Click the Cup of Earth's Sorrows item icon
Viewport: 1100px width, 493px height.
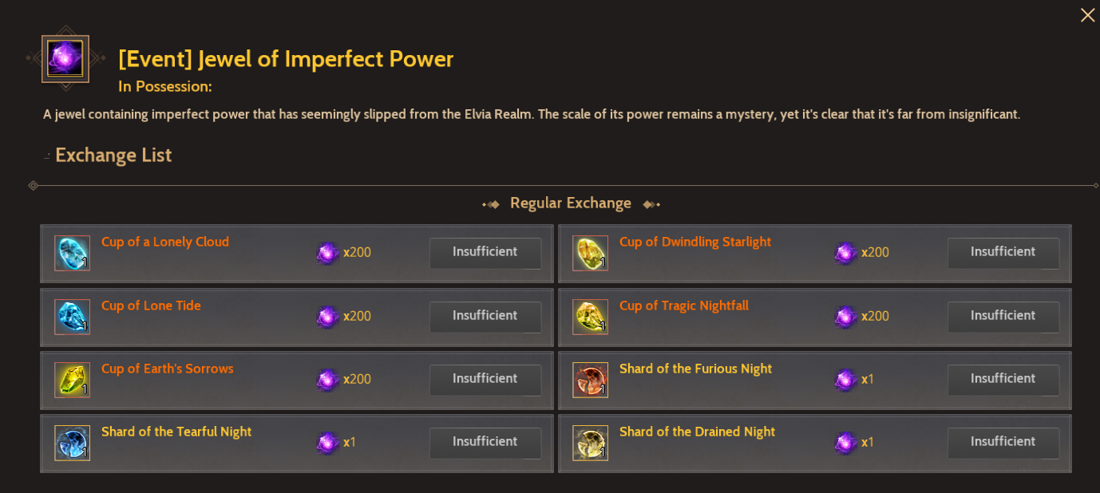pos(72,380)
